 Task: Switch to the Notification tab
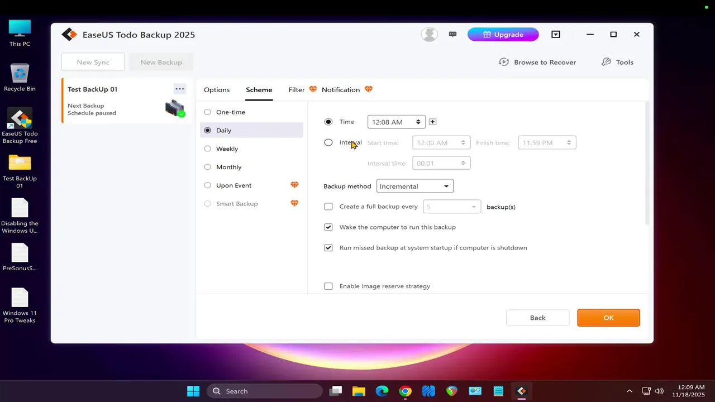(x=341, y=90)
